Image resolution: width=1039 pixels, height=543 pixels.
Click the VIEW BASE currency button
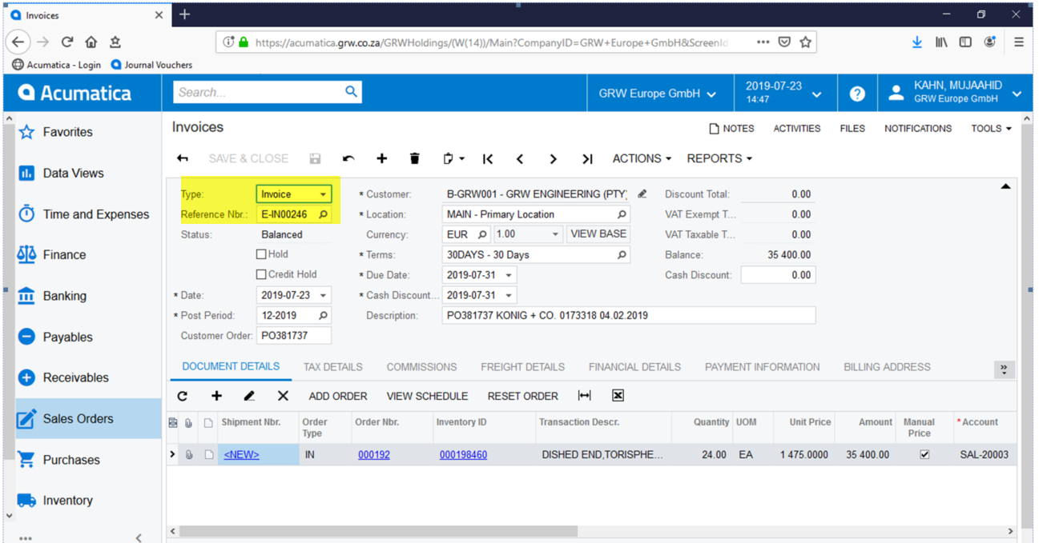pyautogui.click(x=598, y=234)
